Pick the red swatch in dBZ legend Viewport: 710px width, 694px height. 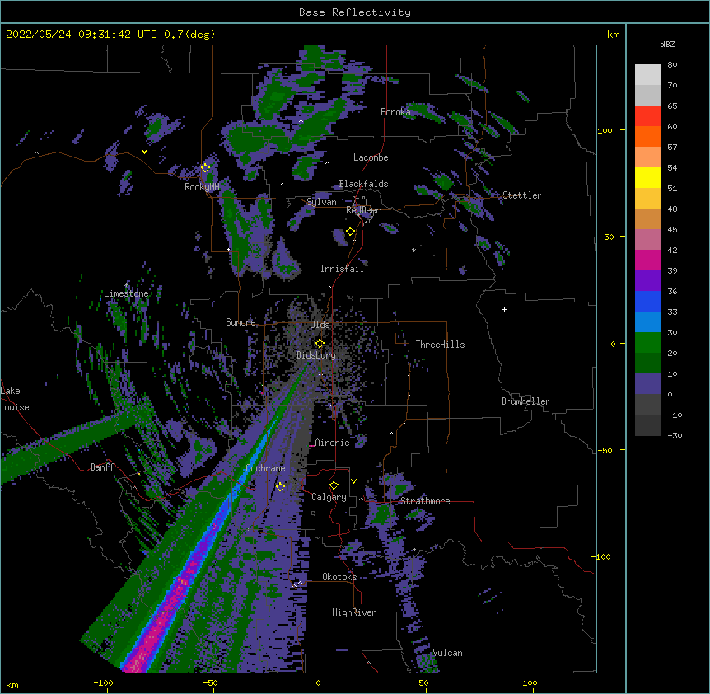(x=647, y=115)
